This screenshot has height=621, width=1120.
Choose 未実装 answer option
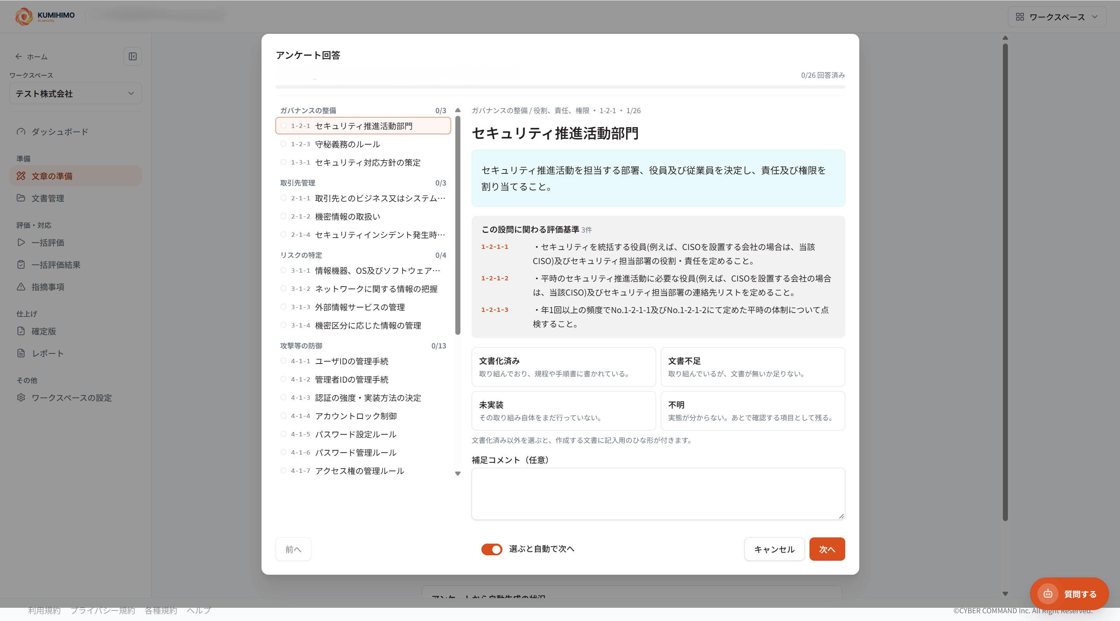[x=564, y=411]
